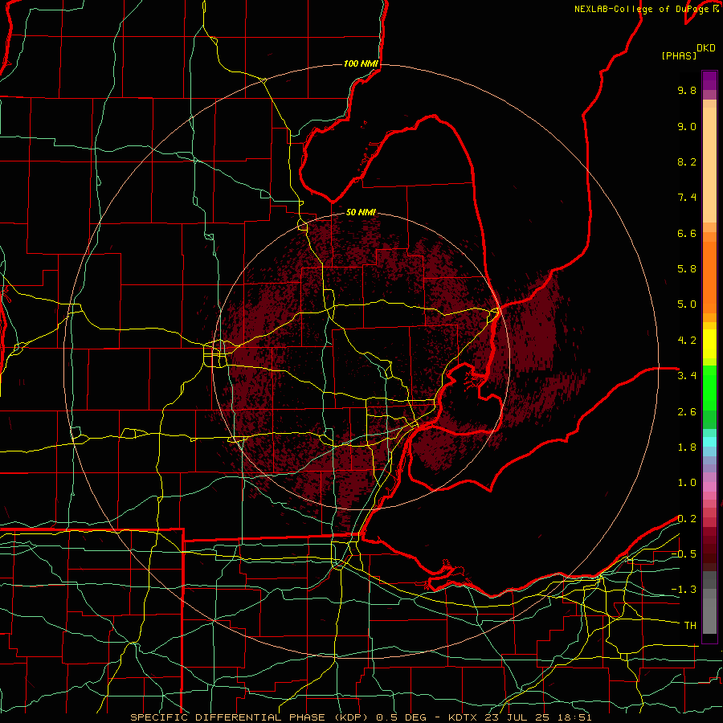Click the 0.2 value on the KDP scale
723x723 pixels.
click(687, 519)
